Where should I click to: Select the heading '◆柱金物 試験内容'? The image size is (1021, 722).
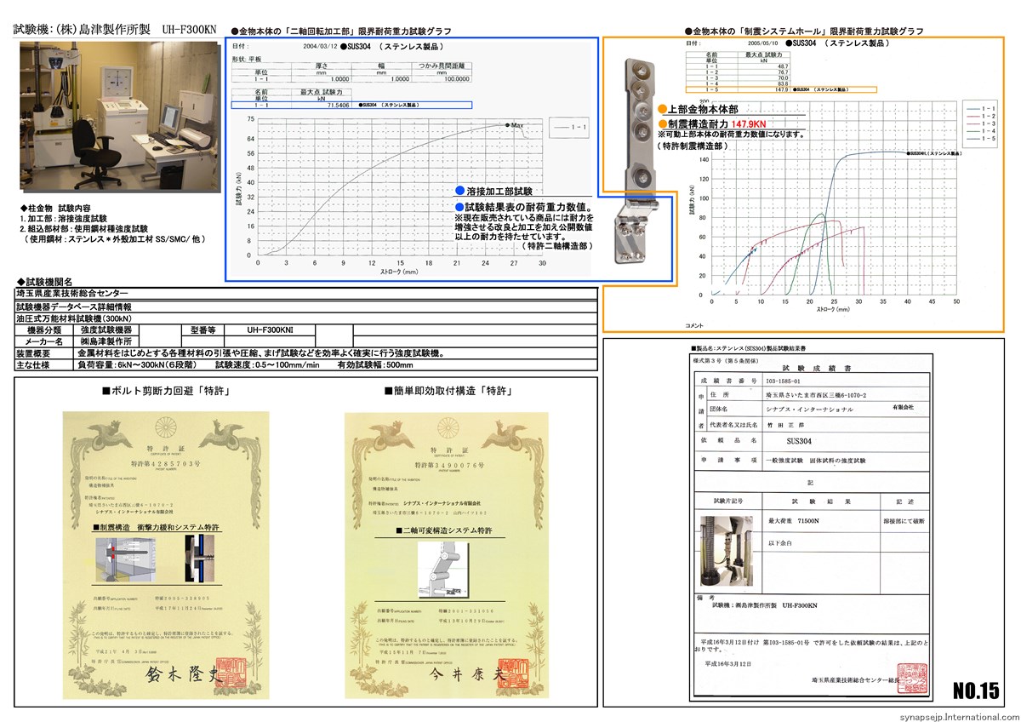55,208
